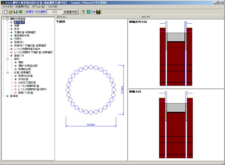Collapse the 計算・結果確認 tree branch
225x165 pixels.
pyautogui.click(x=7, y=72)
